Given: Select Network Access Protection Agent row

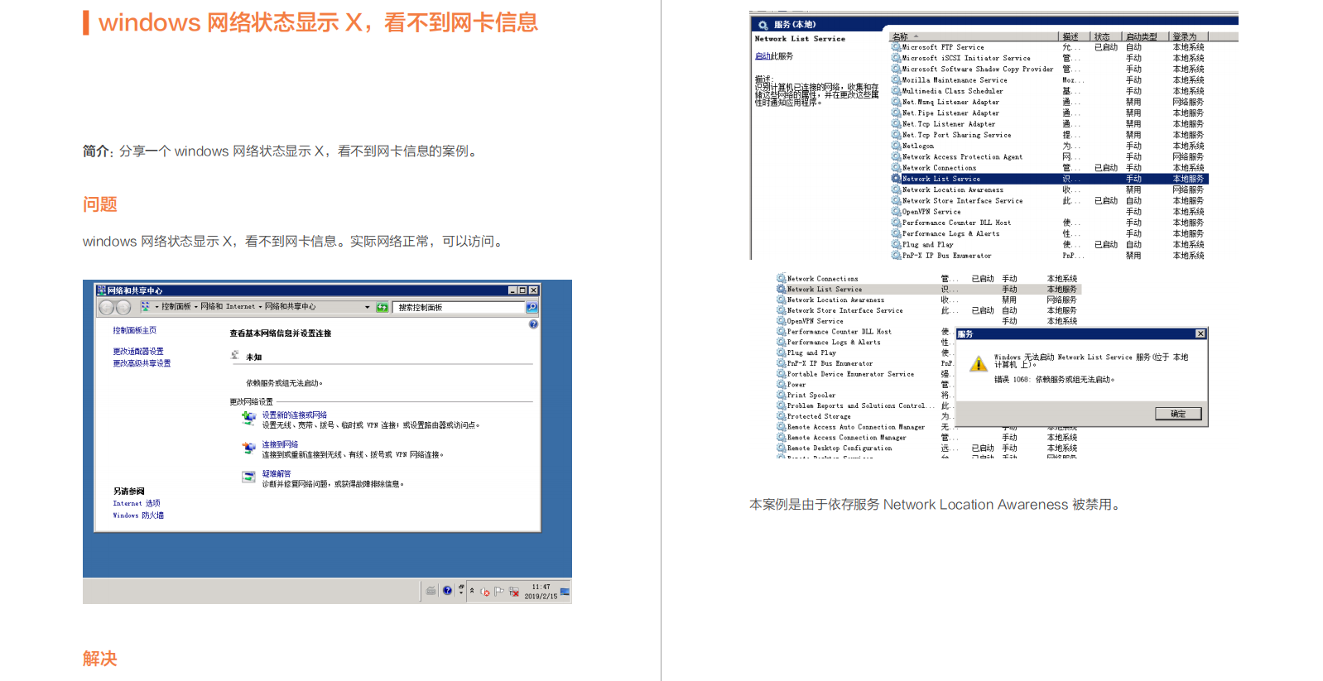Looking at the screenshot, I should pos(1049,156).
